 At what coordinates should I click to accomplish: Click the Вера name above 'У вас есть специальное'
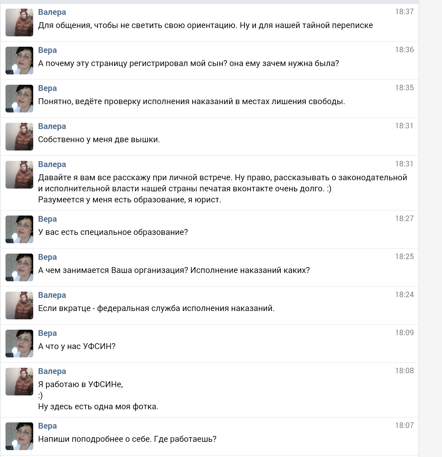point(47,219)
